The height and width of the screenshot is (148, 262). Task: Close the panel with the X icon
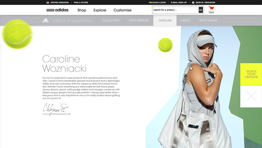click(x=251, y=96)
